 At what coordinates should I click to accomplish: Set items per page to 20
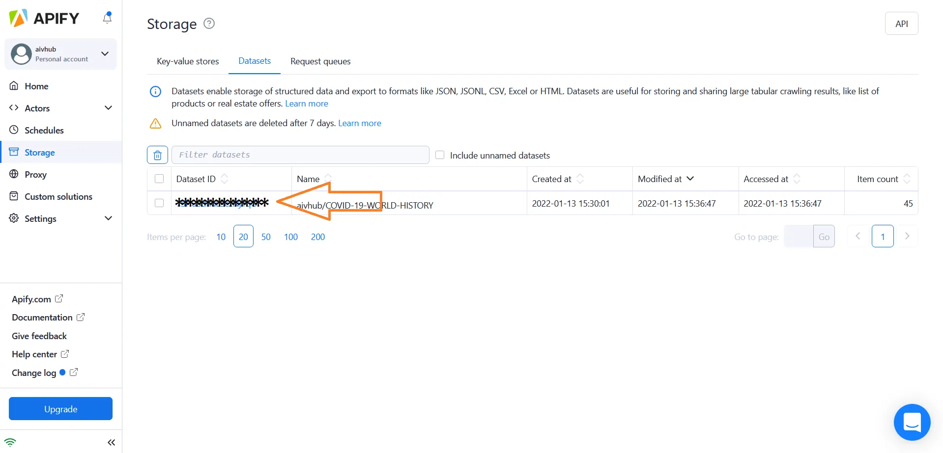click(243, 236)
